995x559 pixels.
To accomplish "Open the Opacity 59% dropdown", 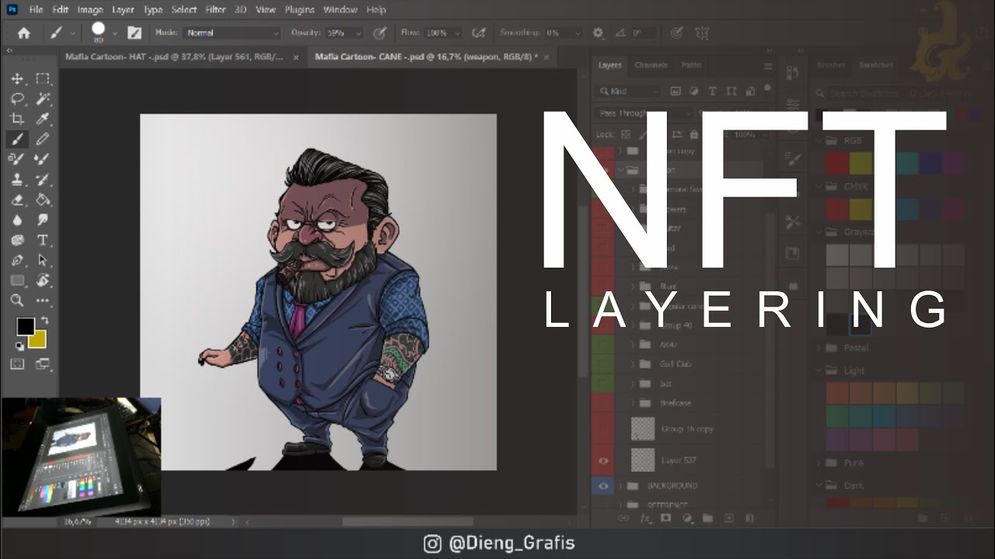I will (x=358, y=33).
